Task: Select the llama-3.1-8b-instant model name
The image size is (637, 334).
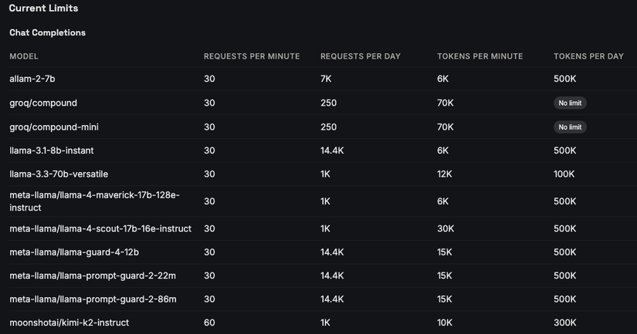Action: tap(52, 150)
